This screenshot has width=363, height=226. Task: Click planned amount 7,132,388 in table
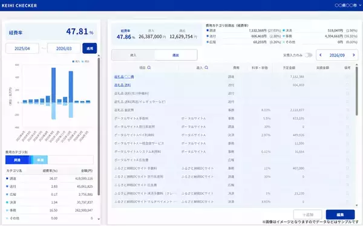tap(297, 77)
